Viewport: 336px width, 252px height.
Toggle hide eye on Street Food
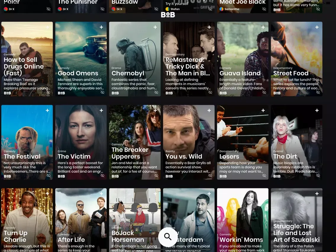pos(318,92)
